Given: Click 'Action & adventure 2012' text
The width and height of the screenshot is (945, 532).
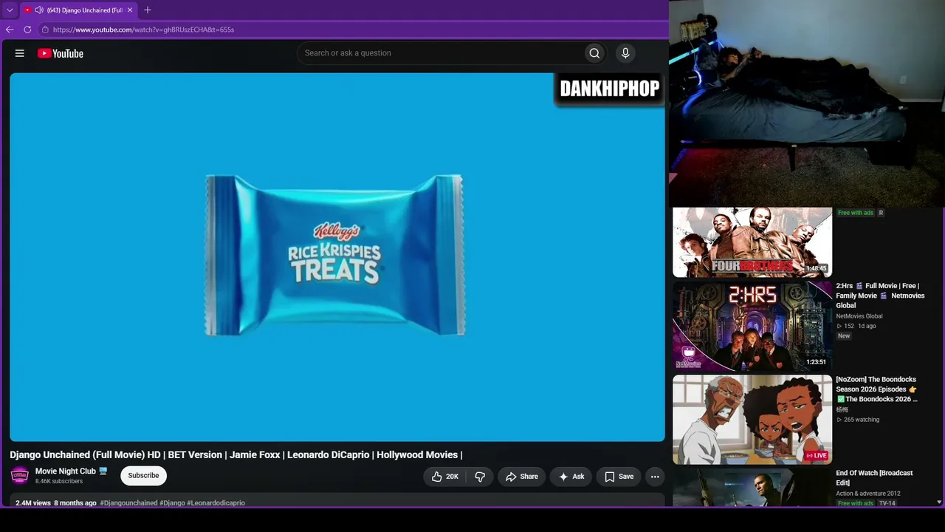Looking at the screenshot, I should (868, 494).
